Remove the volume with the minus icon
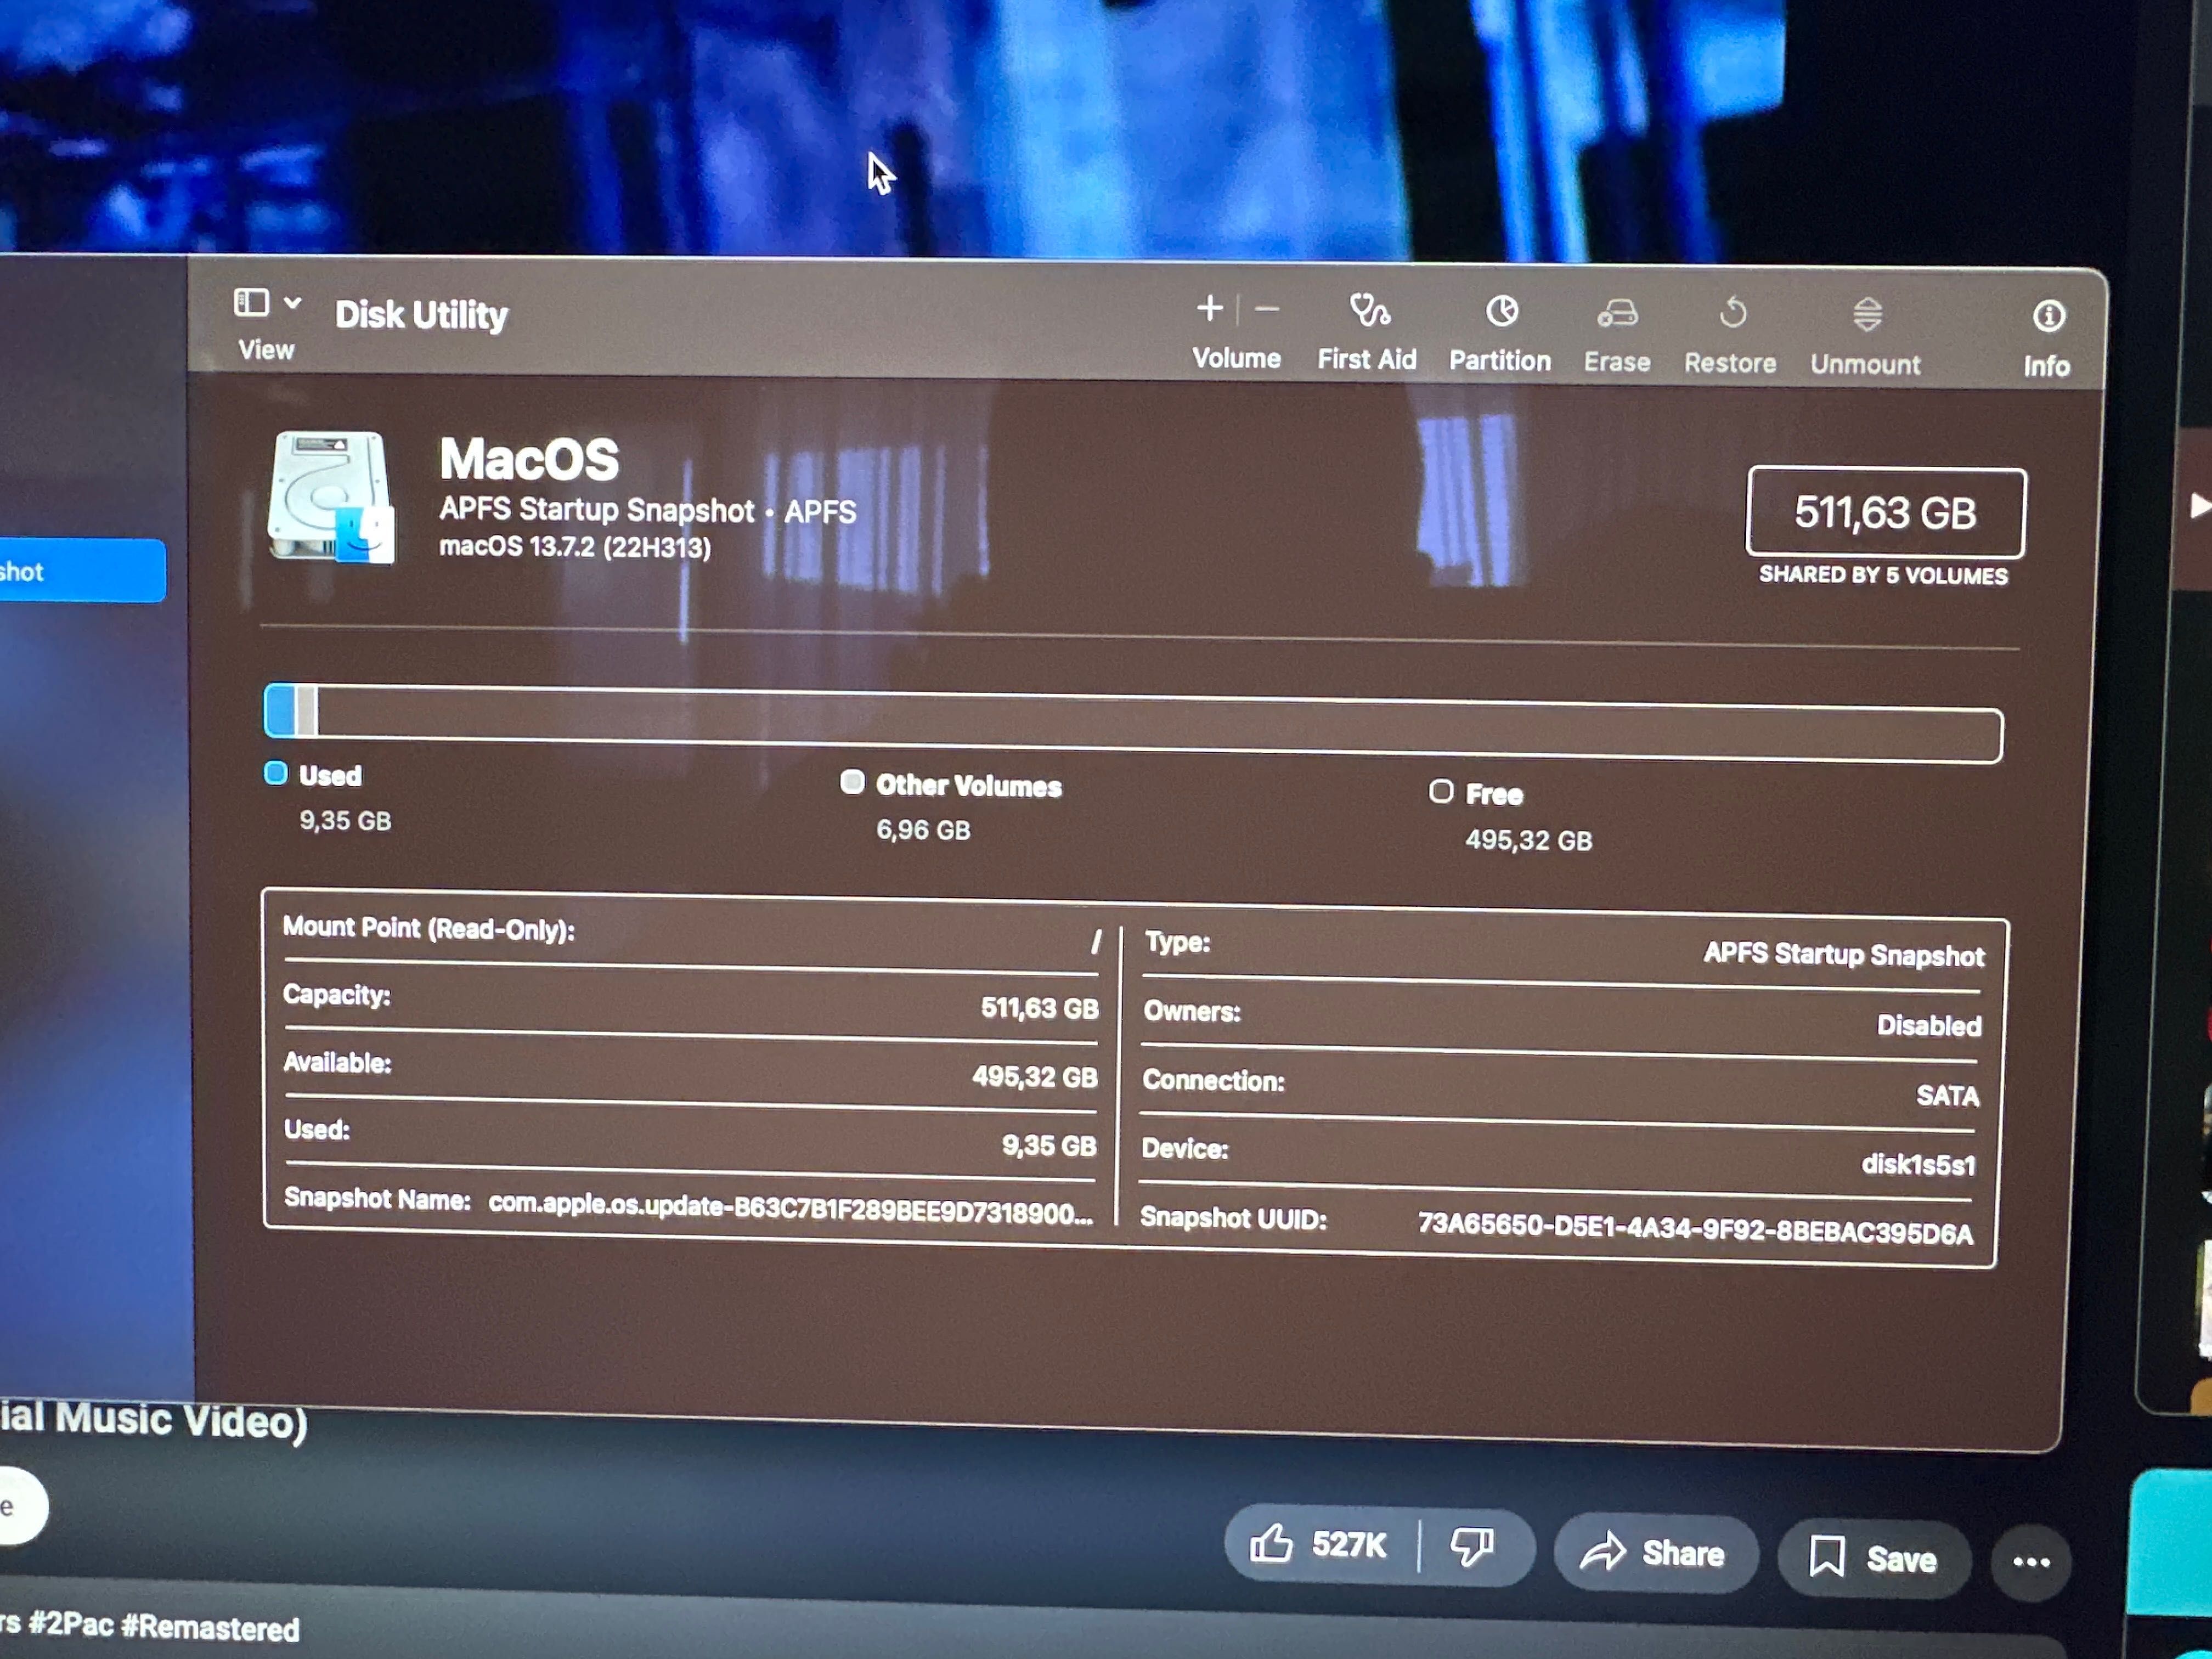Image resolution: width=2212 pixels, height=1659 pixels. (x=1267, y=310)
